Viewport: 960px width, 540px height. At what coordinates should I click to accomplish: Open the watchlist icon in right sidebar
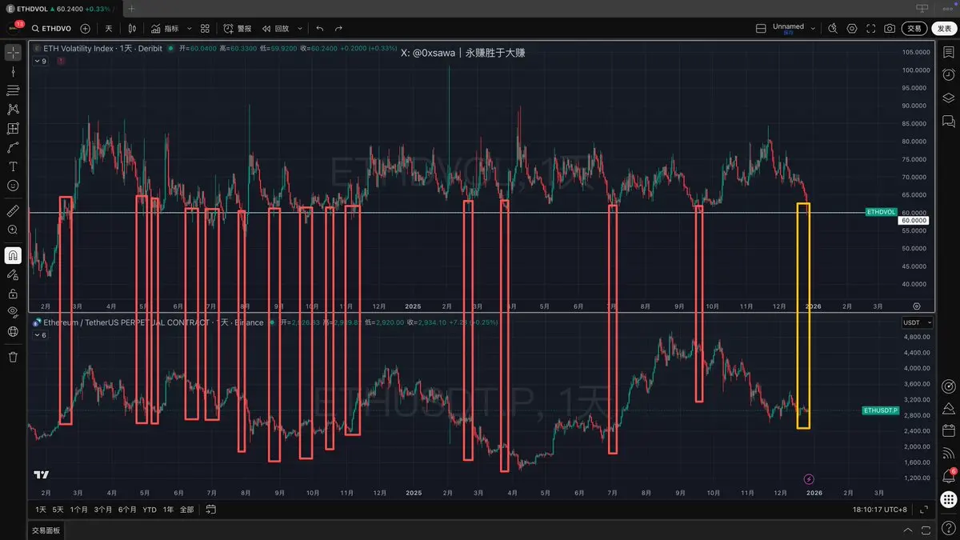pyautogui.click(x=948, y=52)
